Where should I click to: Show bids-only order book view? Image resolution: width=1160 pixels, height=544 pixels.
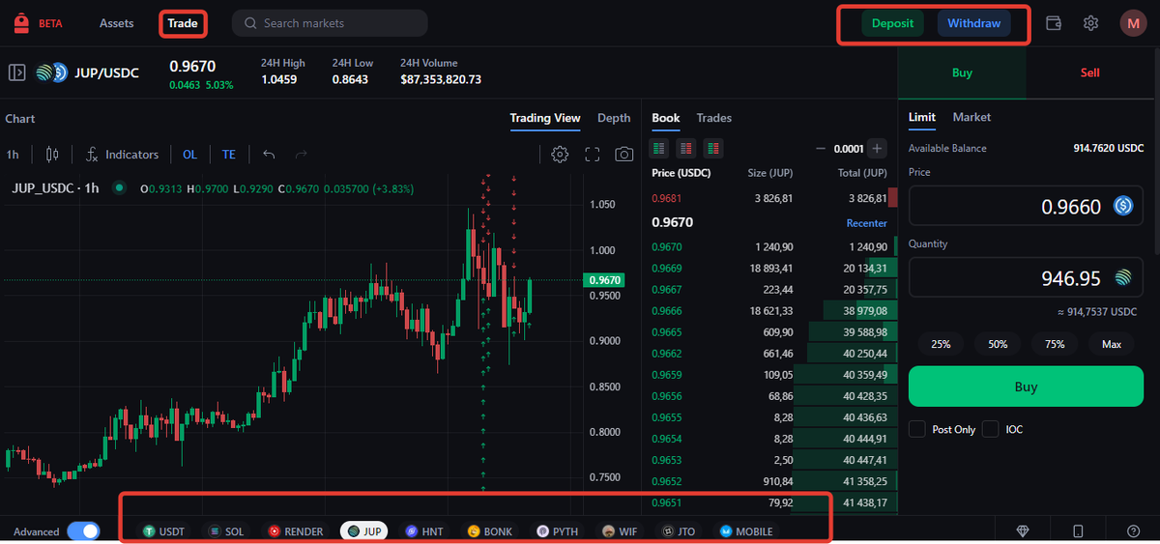713,149
